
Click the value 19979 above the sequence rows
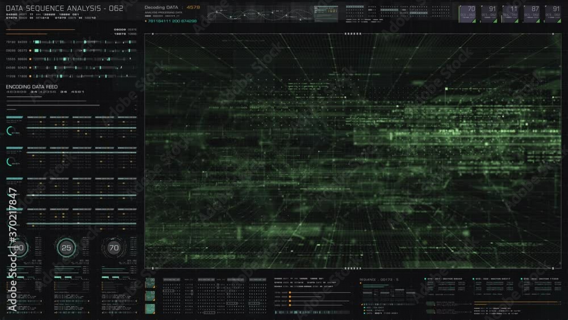[x=120, y=34]
